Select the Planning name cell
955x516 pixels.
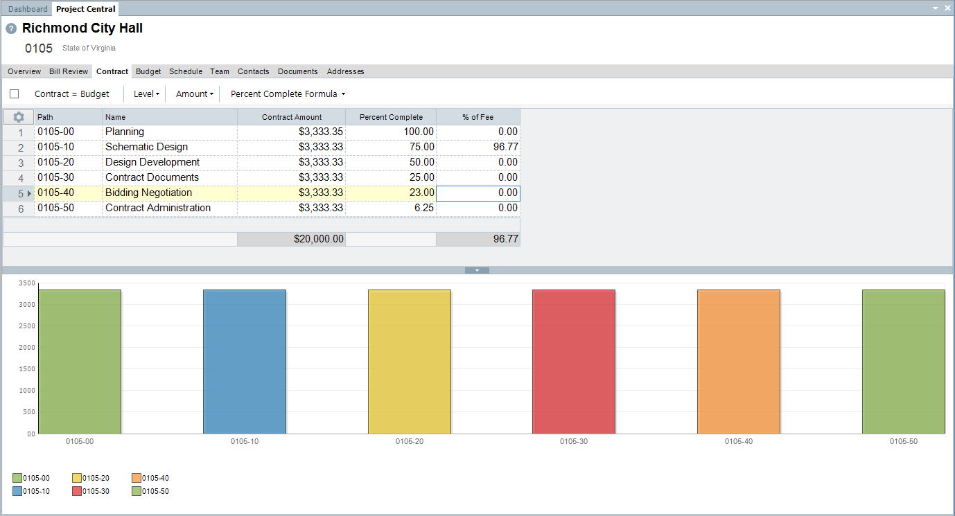(170, 132)
